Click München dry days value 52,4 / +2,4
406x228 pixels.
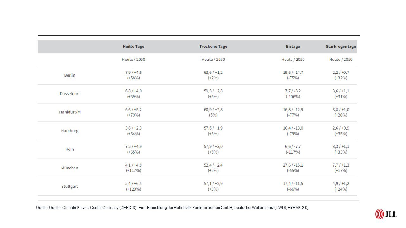pos(213,165)
